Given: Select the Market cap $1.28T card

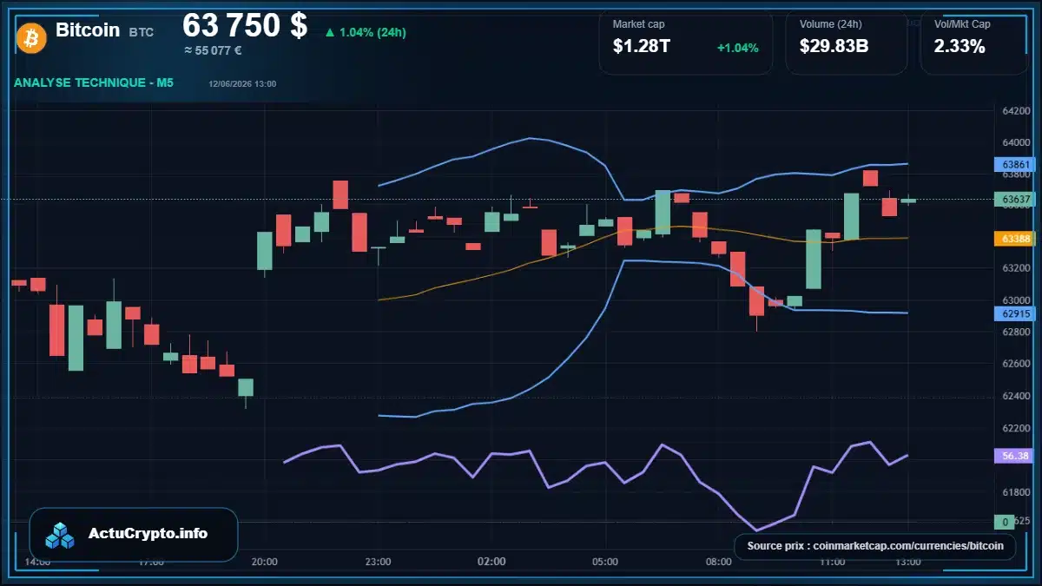Looking at the screenshot, I should click(x=685, y=41).
